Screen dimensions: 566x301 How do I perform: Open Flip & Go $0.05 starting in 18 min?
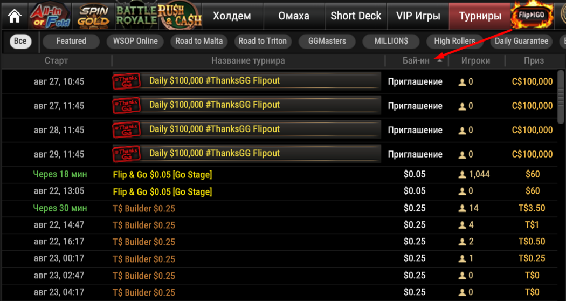[162, 175]
